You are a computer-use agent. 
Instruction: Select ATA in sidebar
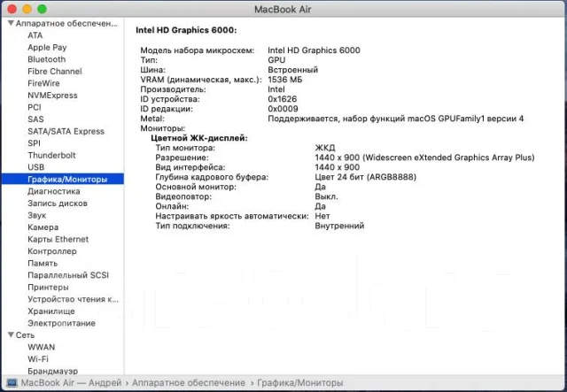(x=35, y=35)
